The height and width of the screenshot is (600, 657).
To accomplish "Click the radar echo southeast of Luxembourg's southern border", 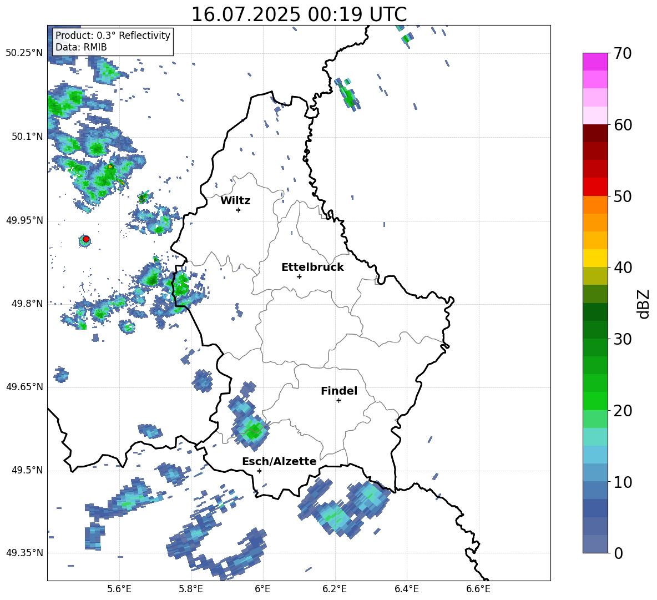I will tap(345, 509).
